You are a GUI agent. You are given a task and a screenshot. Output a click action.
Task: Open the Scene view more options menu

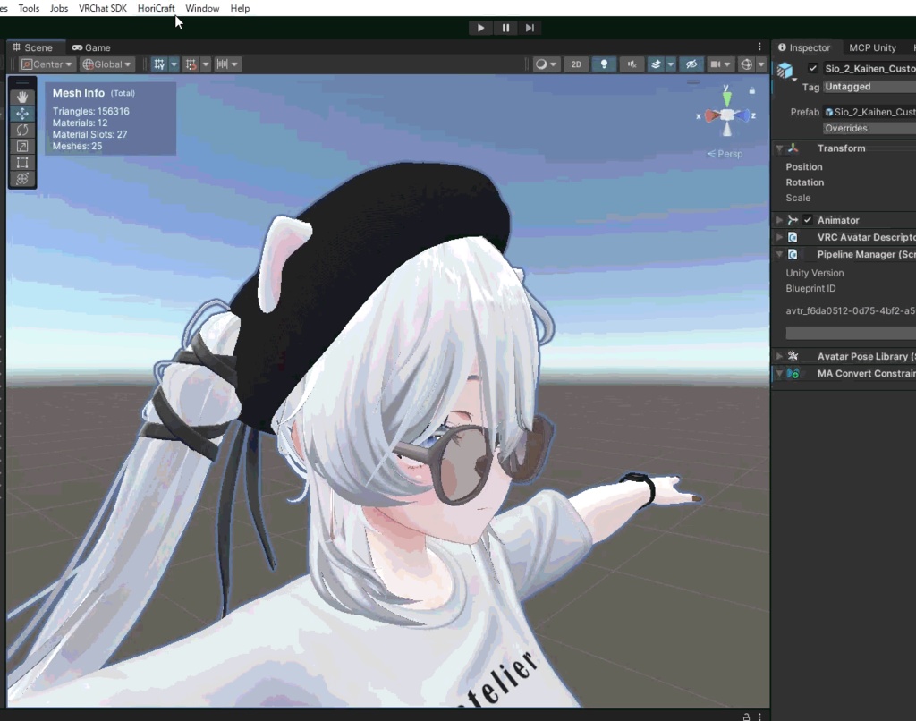click(759, 47)
